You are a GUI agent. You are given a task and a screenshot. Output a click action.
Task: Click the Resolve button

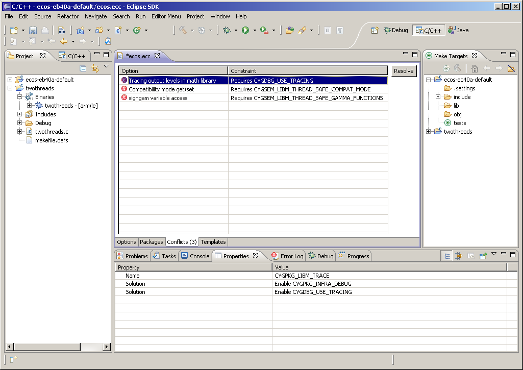tap(404, 71)
